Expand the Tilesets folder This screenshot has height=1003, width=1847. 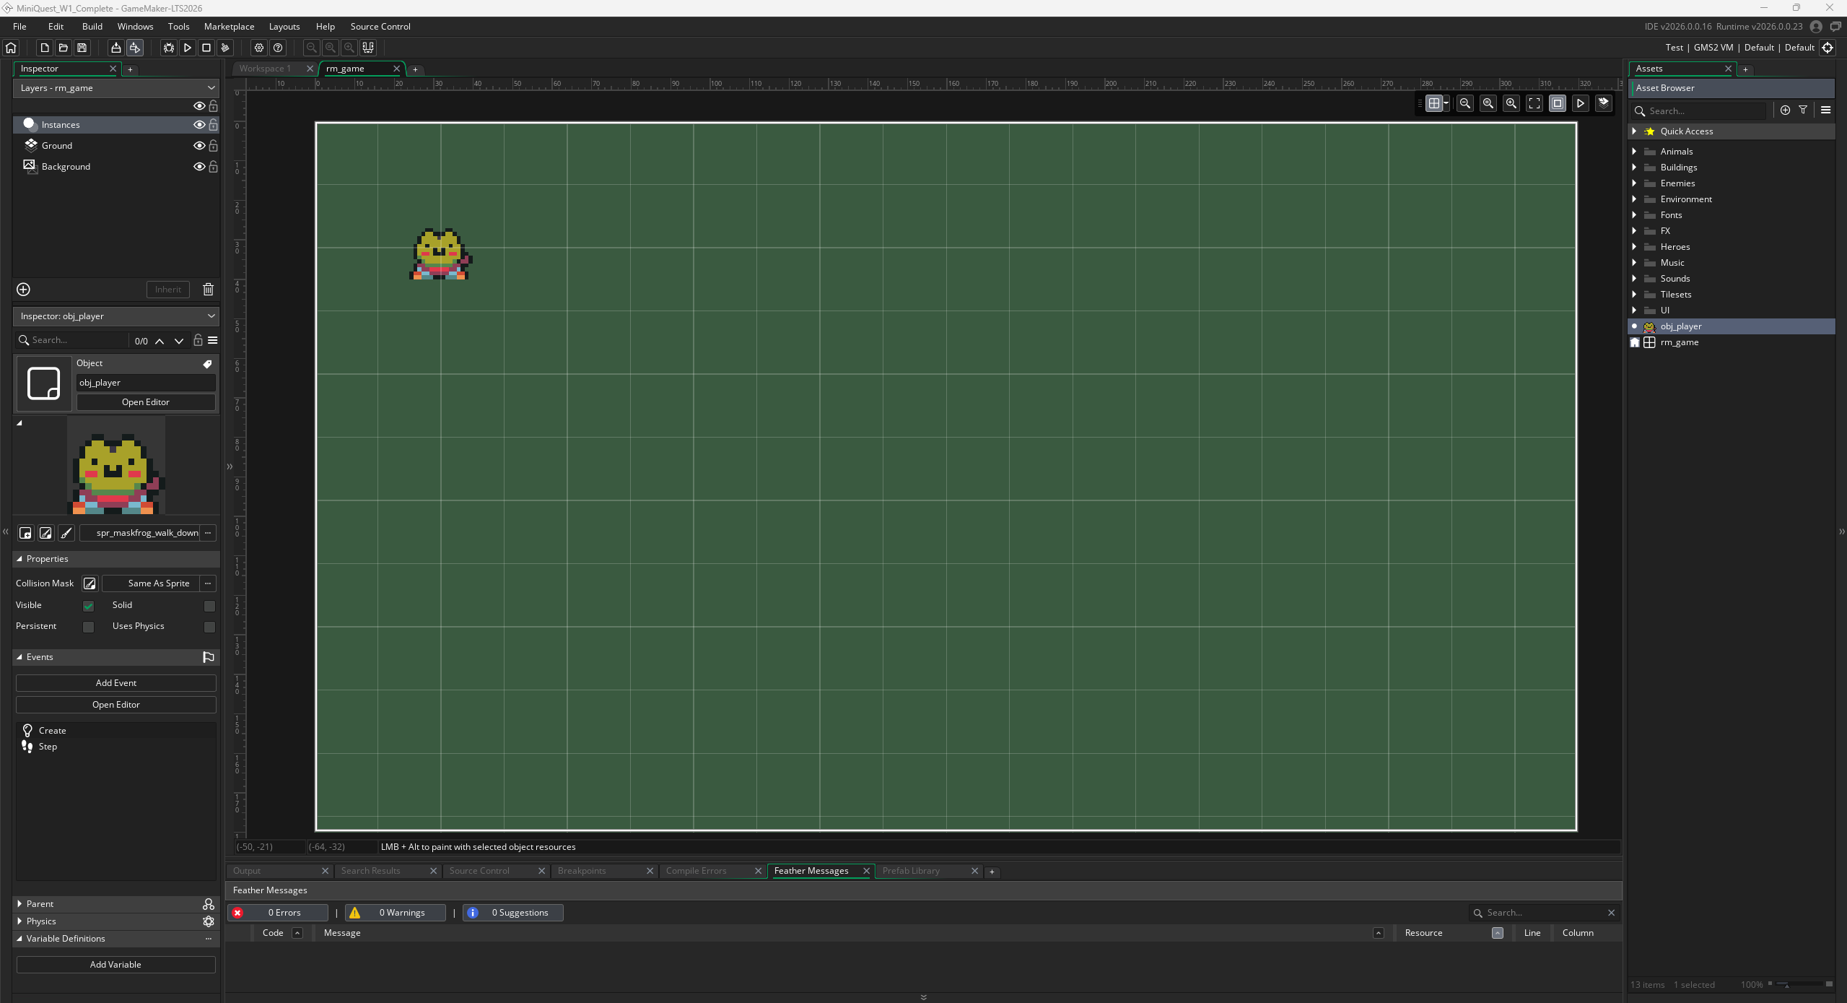[x=1634, y=295]
